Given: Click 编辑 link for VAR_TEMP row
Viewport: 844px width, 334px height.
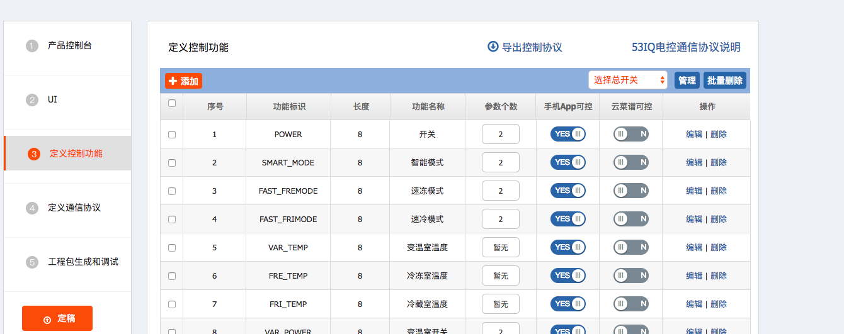Looking at the screenshot, I should (x=693, y=248).
